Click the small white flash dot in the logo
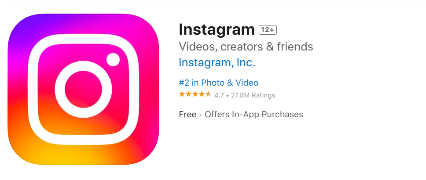 [x=113, y=60]
